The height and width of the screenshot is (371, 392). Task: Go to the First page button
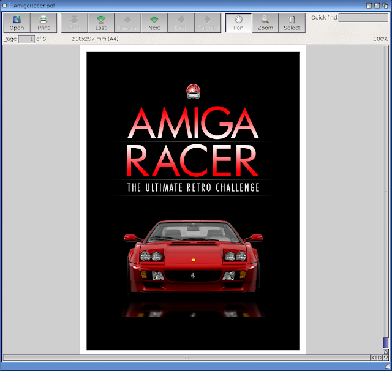[75, 23]
